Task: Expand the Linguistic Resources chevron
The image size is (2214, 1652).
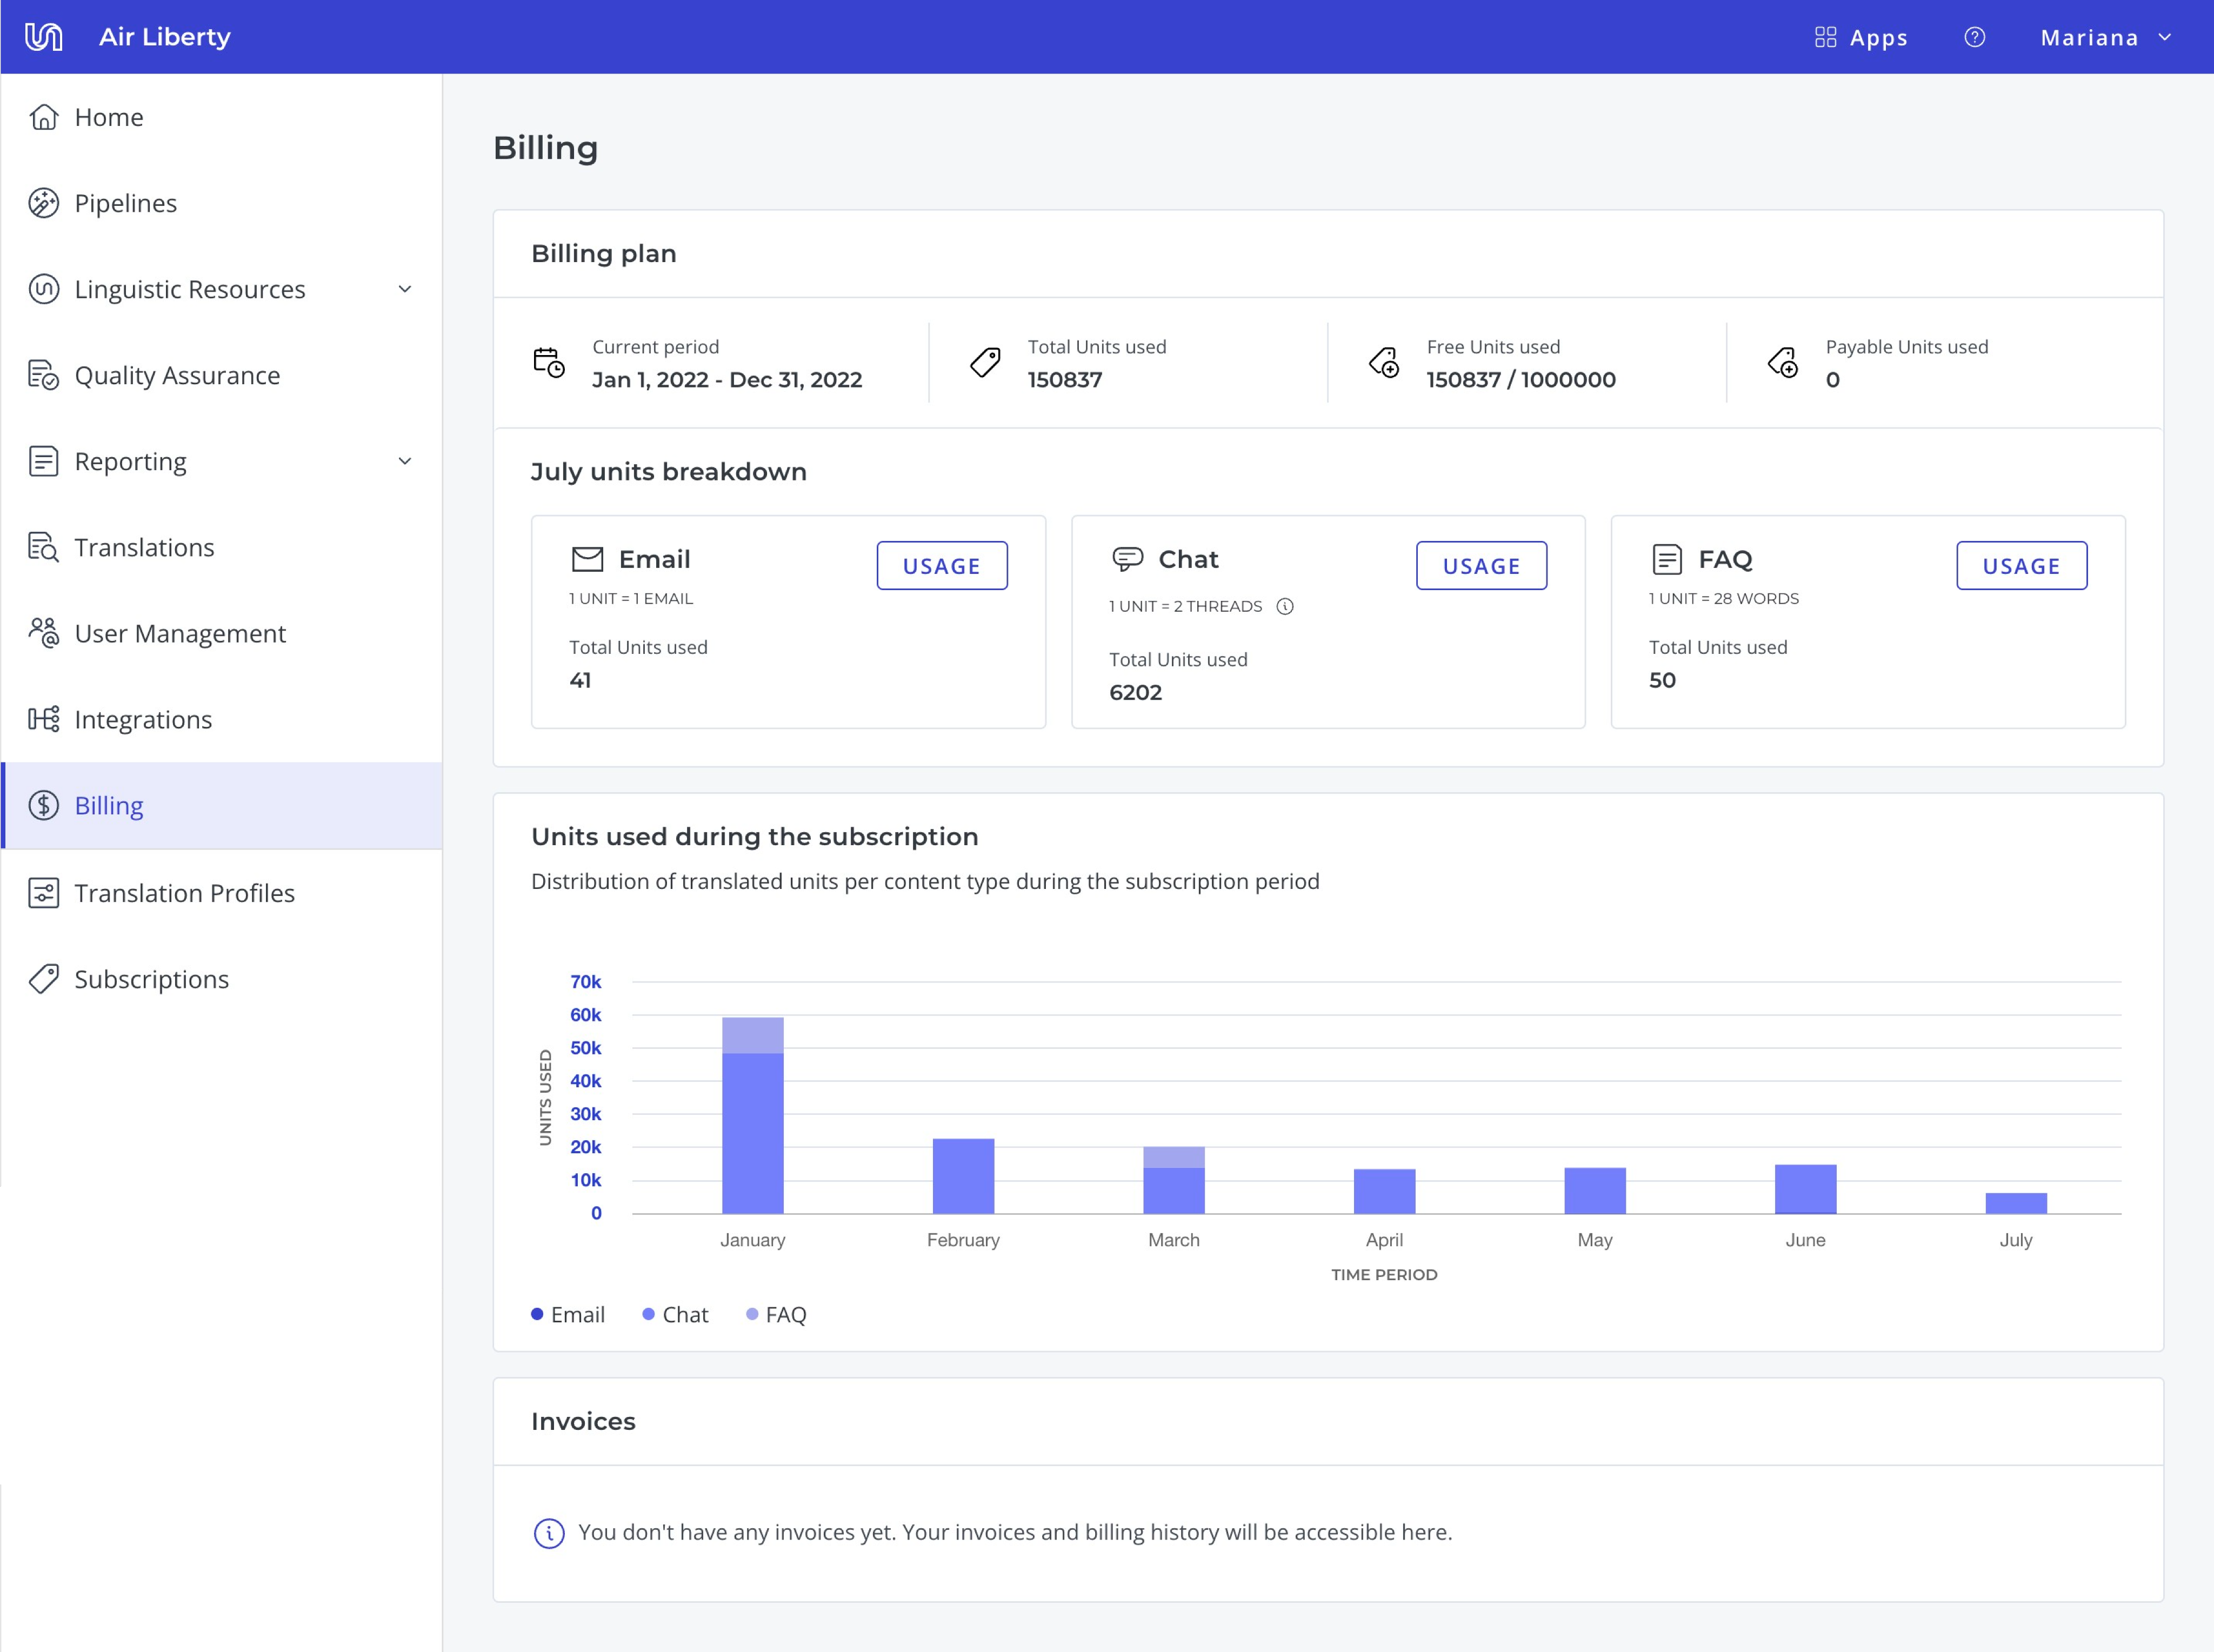Action: tap(405, 289)
